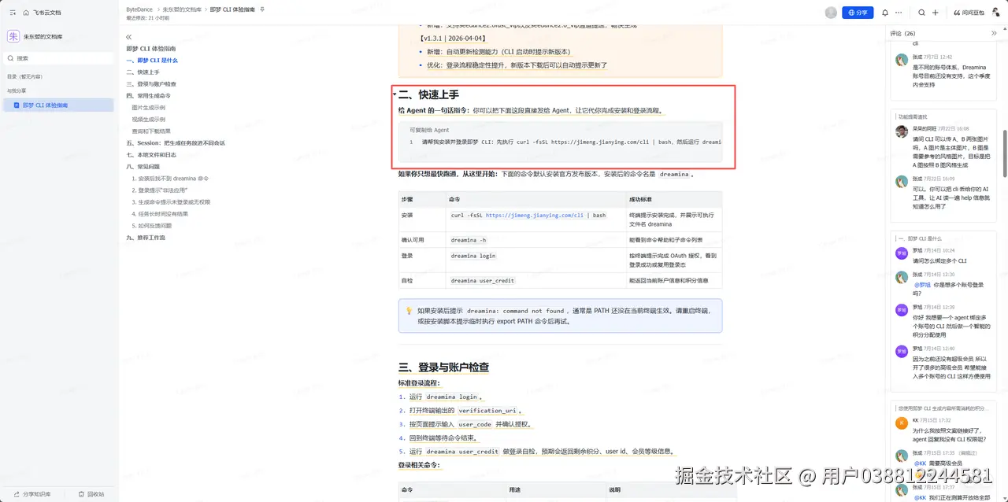Click the 功能提需请找 comment card quote
The width and height of the screenshot is (1008, 502).
913,116
